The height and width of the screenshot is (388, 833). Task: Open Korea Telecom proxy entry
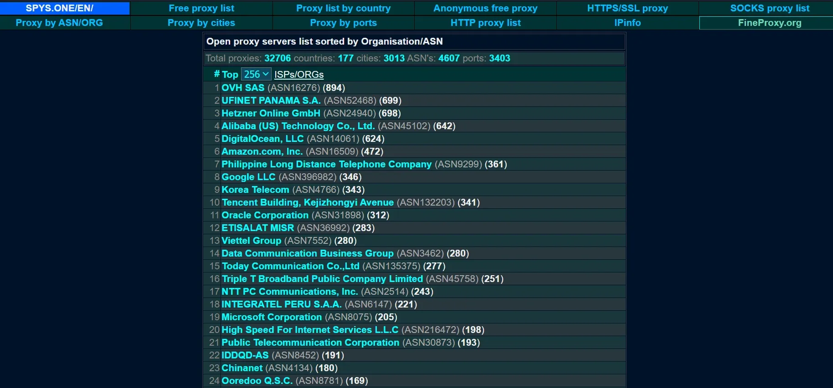point(255,190)
